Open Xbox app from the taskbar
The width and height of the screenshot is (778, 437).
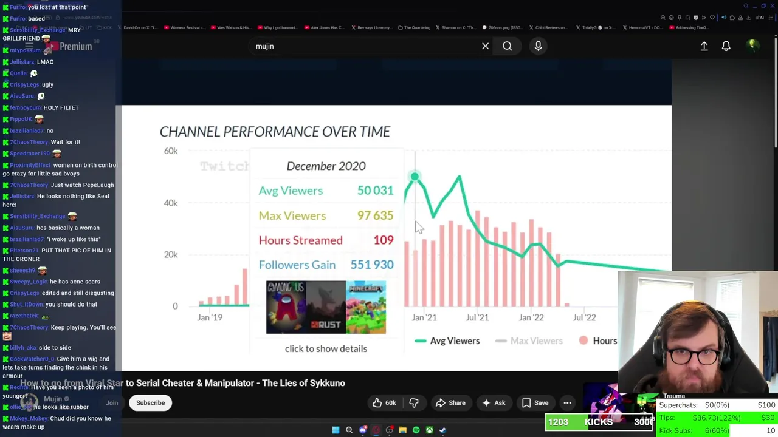[429, 430]
